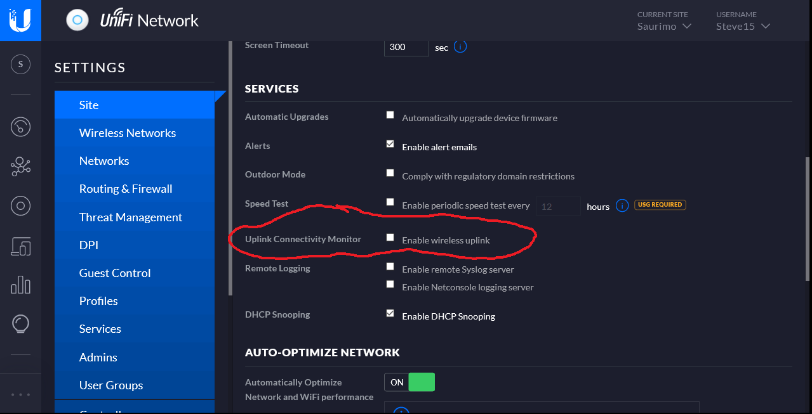
Task: Open the Statistics bar chart icon
Action: (x=21, y=285)
